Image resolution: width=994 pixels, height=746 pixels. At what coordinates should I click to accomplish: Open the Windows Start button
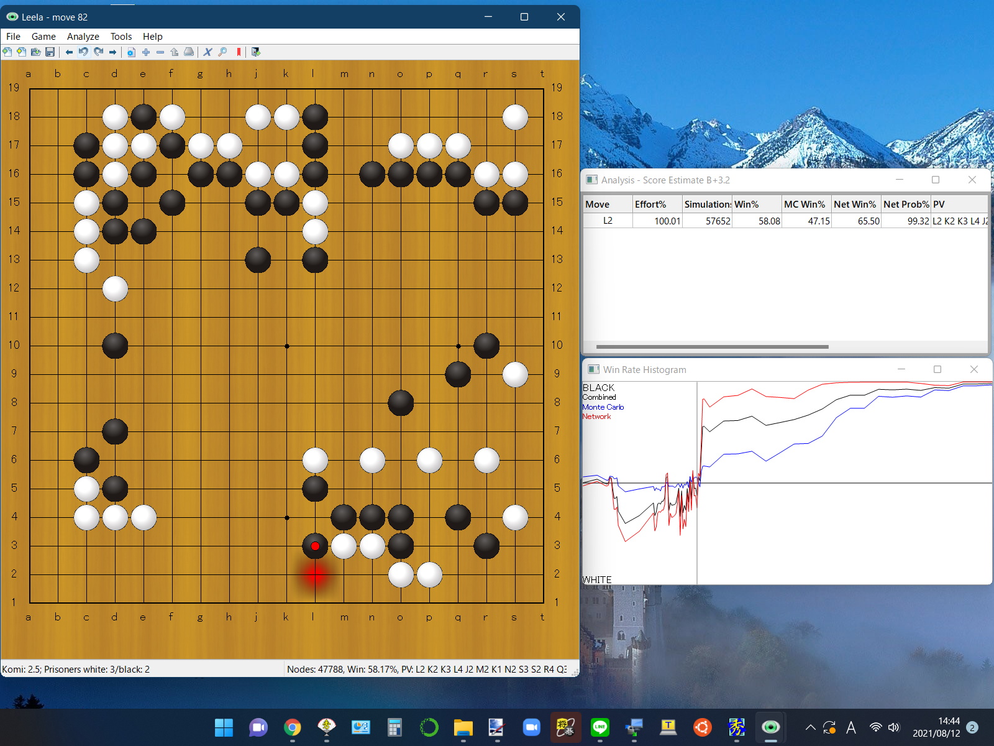click(x=224, y=727)
